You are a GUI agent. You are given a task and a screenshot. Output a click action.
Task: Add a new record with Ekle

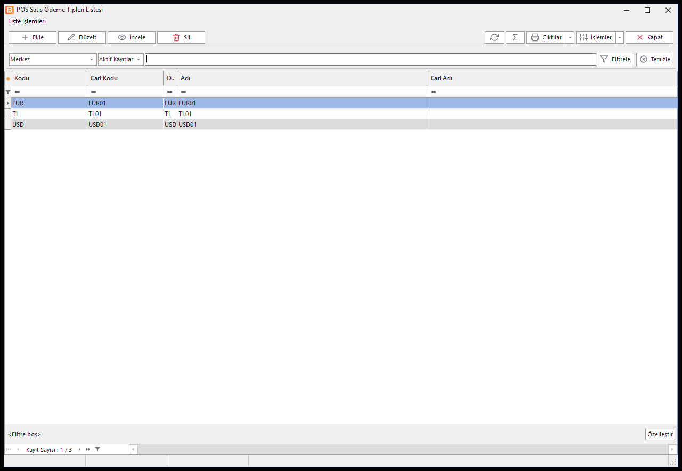click(x=33, y=37)
